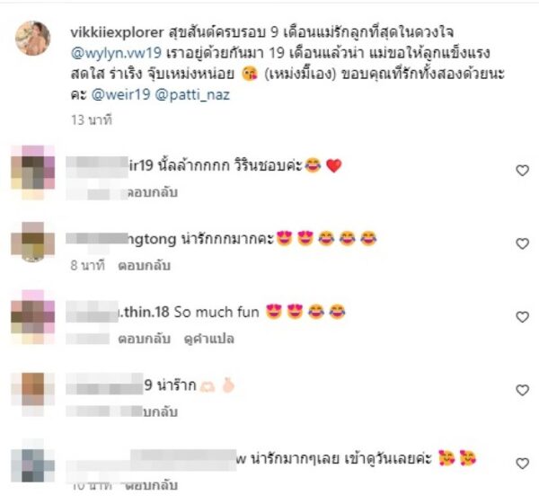Reply to the วิรินชอบค่ะ comment
The height and width of the screenshot is (504, 539).
pos(153,192)
